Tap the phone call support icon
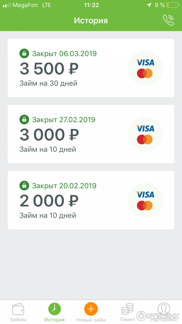The width and height of the screenshot is (182, 324). (x=168, y=20)
